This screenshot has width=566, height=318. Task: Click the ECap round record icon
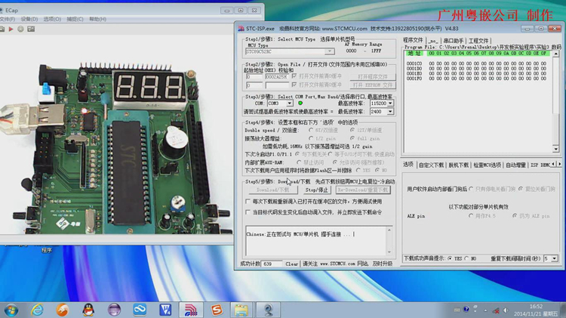(20, 29)
